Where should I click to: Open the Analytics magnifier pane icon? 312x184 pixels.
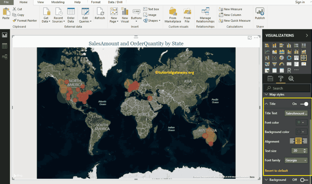click(291, 79)
